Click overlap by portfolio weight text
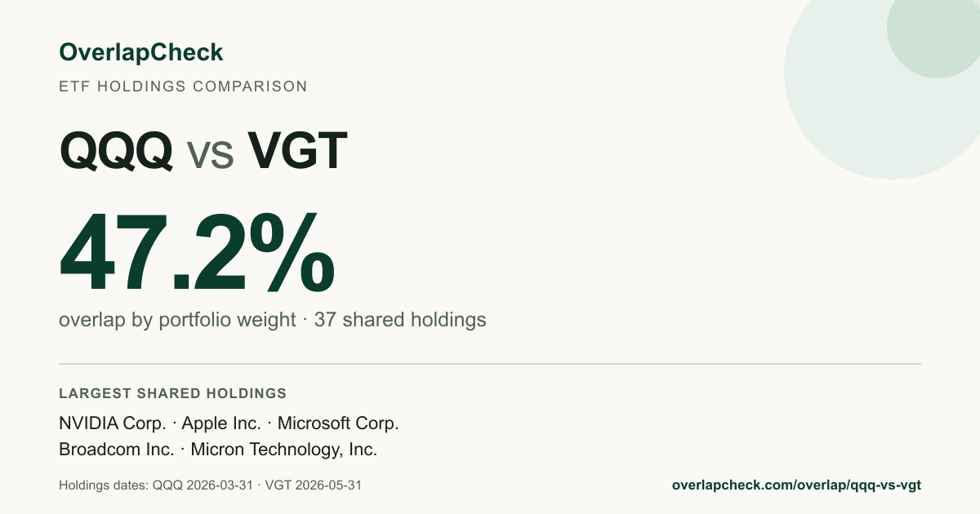Image resolution: width=980 pixels, height=514 pixels. tap(177, 320)
